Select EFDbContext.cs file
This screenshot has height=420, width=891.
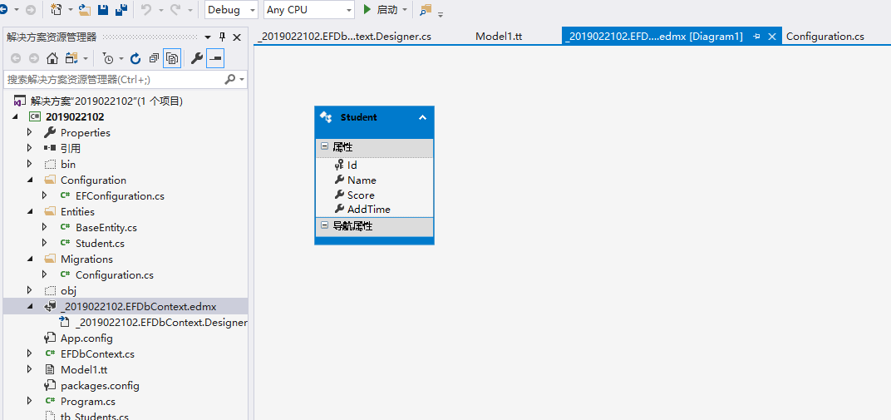(97, 354)
